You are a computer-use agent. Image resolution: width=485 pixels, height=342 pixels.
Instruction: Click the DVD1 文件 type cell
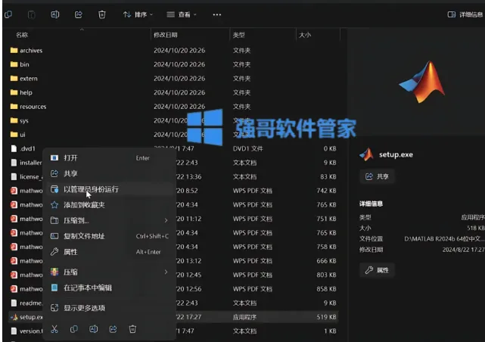tap(247, 149)
